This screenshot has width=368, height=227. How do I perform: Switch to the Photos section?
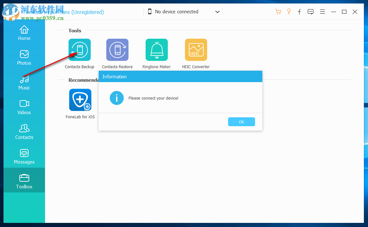pyautogui.click(x=24, y=58)
